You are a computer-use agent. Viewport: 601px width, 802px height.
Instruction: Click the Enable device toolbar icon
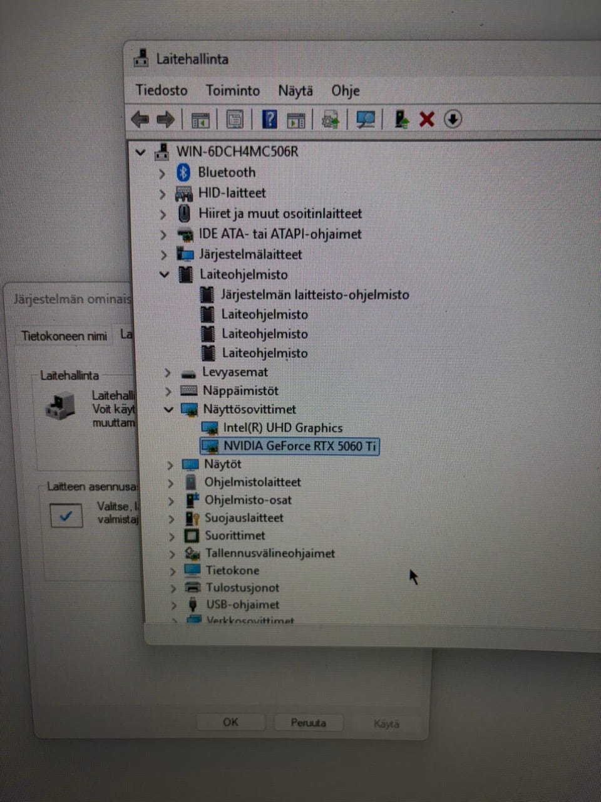[x=401, y=118]
